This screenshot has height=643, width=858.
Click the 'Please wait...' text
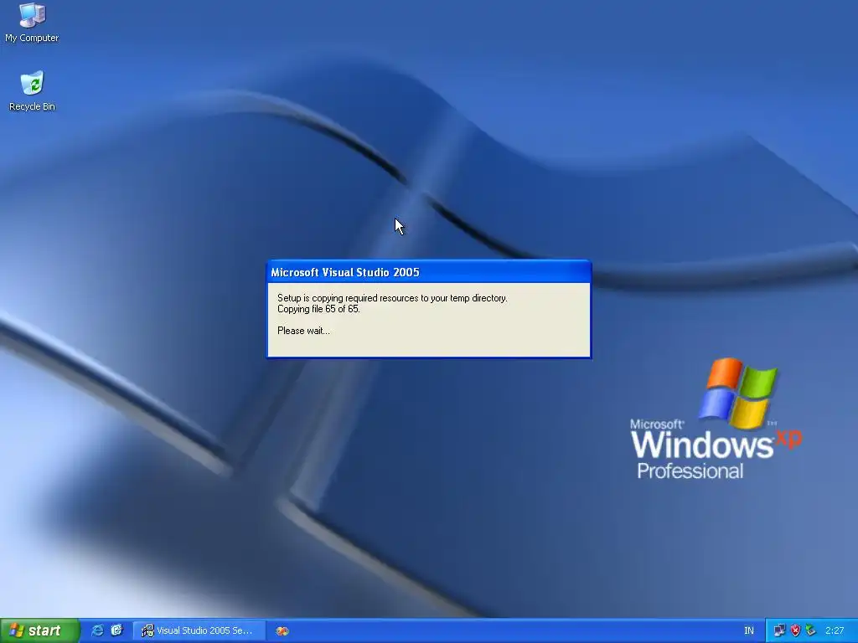tap(303, 331)
